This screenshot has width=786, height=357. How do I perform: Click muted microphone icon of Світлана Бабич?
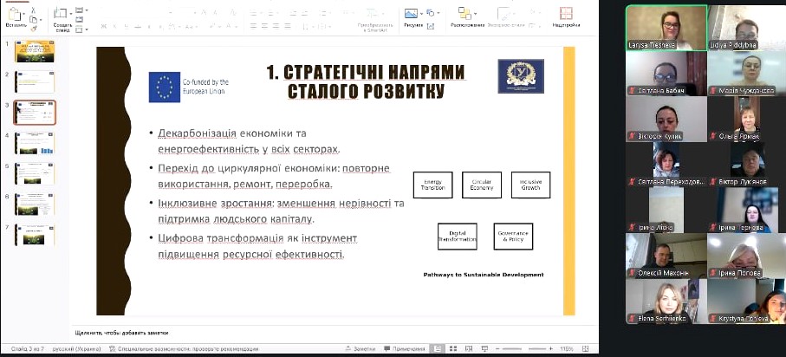(x=633, y=91)
